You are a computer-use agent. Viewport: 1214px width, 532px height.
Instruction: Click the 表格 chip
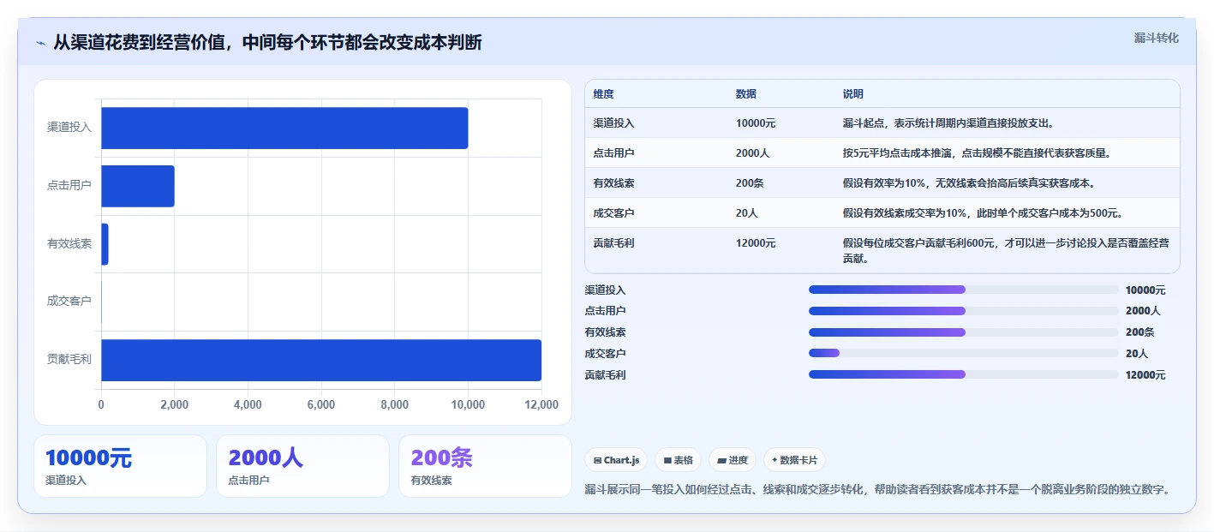click(x=678, y=460)
